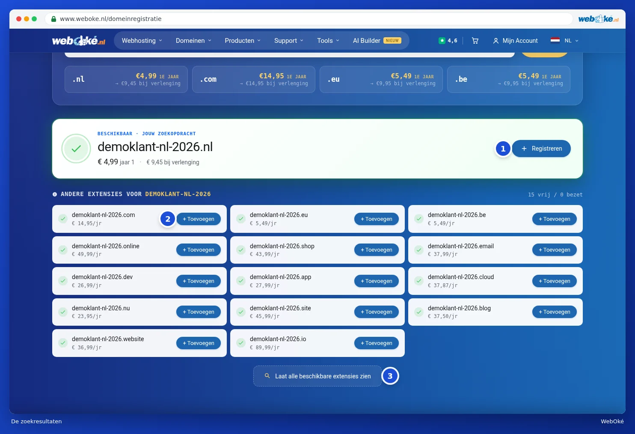The image size is (635, 434).
Task: Add demoklant-nl-2026.eu to cart
Action: pos(377,219)
